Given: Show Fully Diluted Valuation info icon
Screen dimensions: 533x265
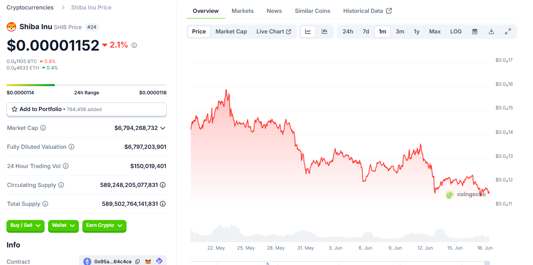Looking at the screenshot, I should coord(71,147).
